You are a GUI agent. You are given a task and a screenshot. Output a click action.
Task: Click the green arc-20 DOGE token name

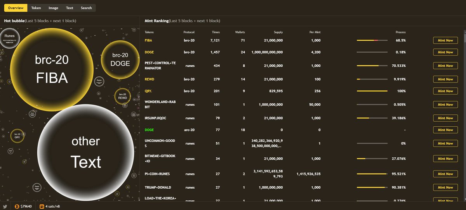click(149, 130)
